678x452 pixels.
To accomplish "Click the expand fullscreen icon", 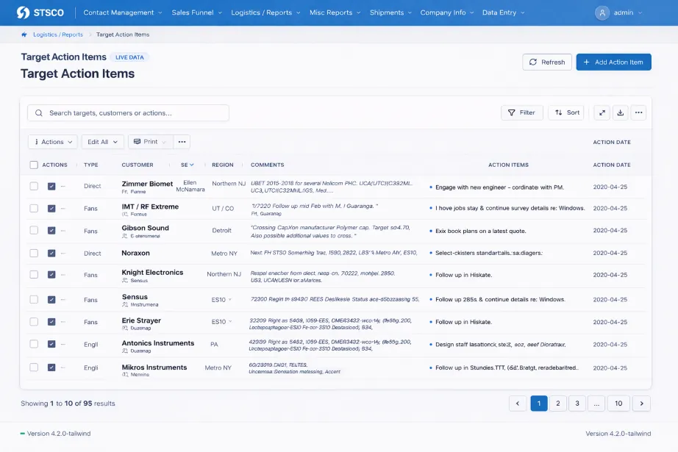I will click(602, 112).
